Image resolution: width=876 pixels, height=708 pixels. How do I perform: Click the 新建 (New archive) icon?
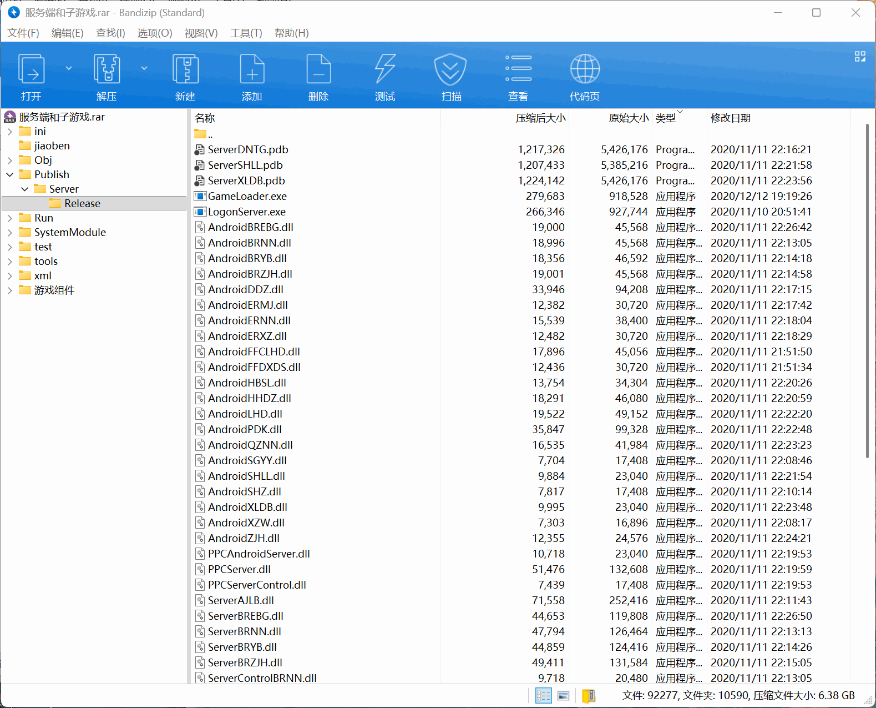point(185,70)
